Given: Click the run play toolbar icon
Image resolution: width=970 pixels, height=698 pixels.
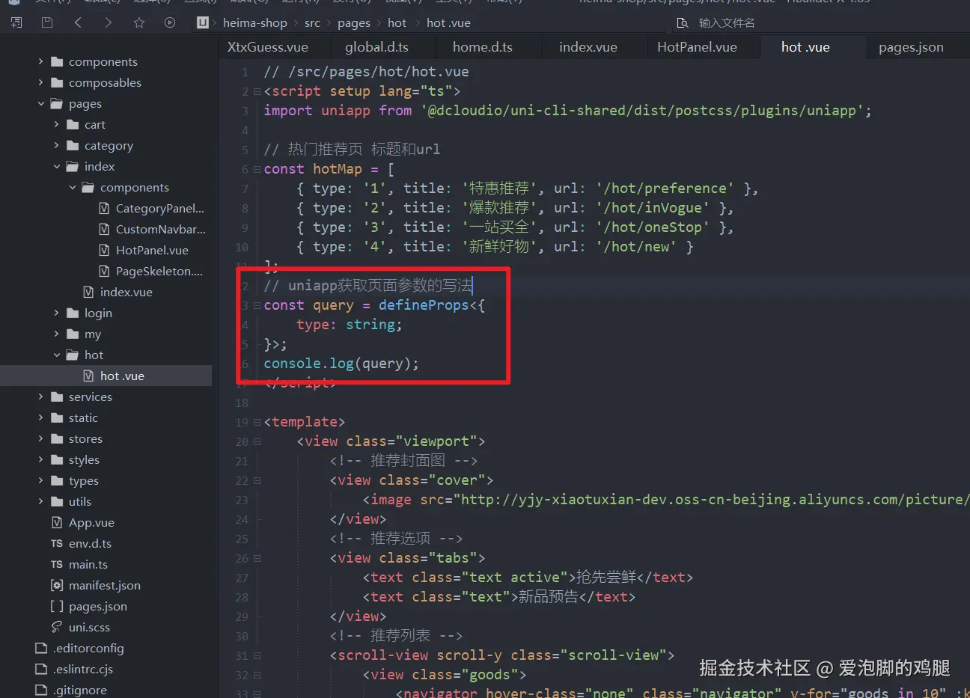Looking at the screenshot, I should 170,22.
